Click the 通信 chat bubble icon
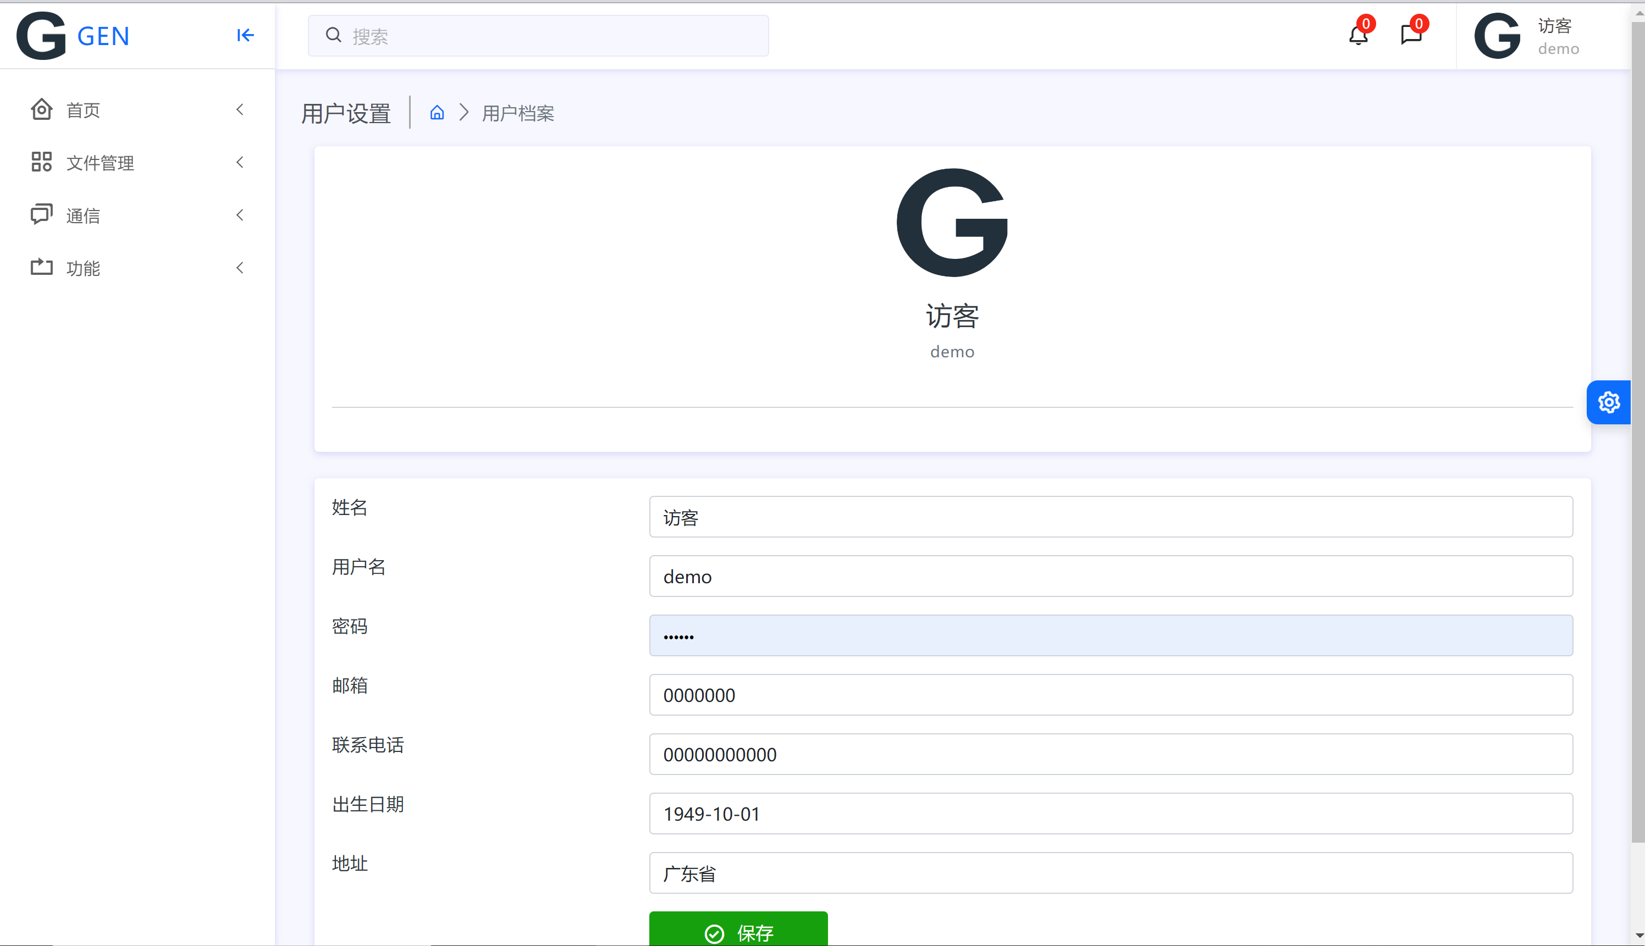Viewport: 1645px width, 946px height. pyautogui.click(x=42, y=214)
